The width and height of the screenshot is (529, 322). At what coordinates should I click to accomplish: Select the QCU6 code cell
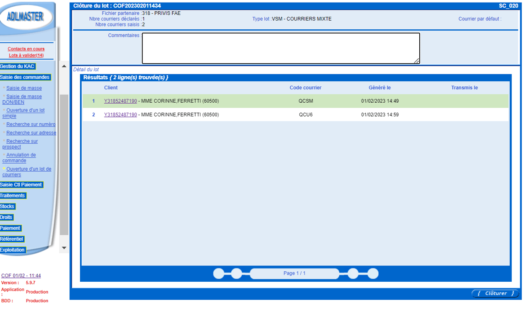pos(306,114)
